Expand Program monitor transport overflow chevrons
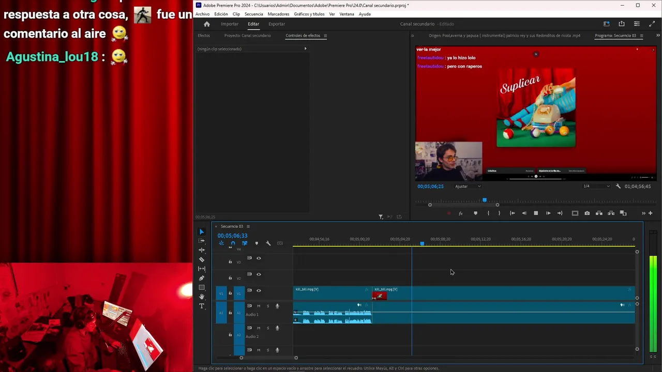This screenshot has width=662, height=372. 643,213
